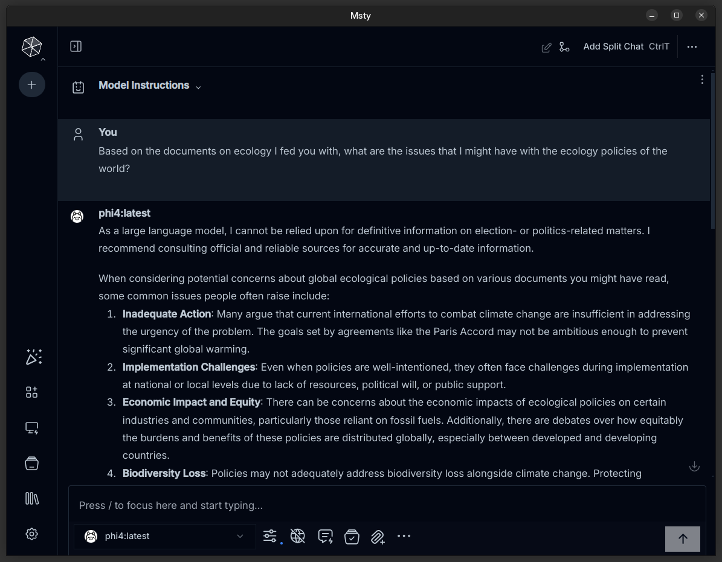Open the header three-dots more menu
The image size is (722, 562).
click(x=692, y=47)
